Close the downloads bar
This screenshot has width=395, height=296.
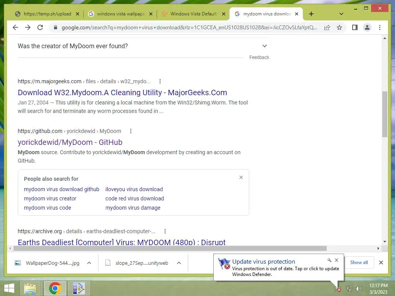coord(381,262)
